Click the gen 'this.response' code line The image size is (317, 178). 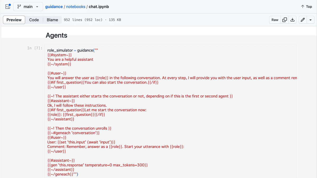(x=97, y=165)
